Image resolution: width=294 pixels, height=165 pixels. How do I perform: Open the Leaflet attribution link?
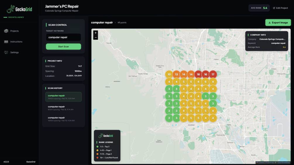260,163
